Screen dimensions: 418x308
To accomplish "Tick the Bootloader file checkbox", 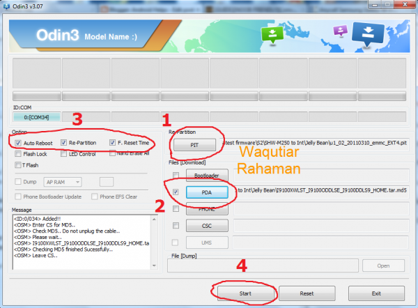I will (x=176, y=175).
